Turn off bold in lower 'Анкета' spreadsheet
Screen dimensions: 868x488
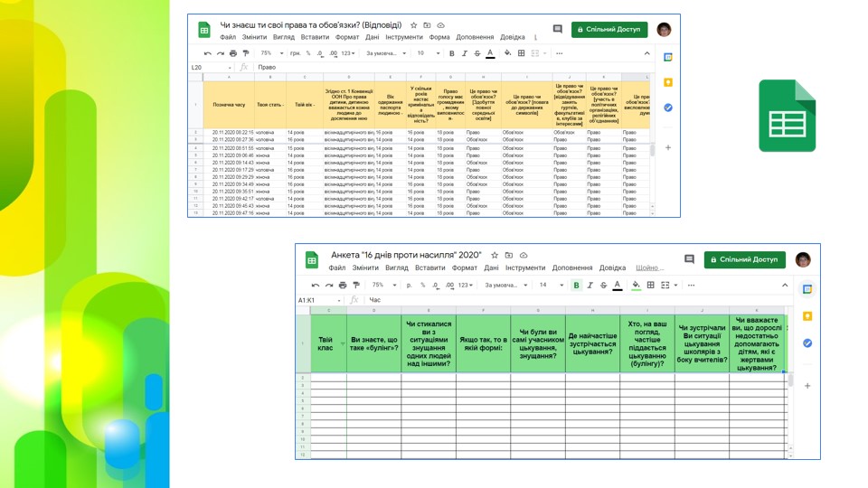(576, 285)
